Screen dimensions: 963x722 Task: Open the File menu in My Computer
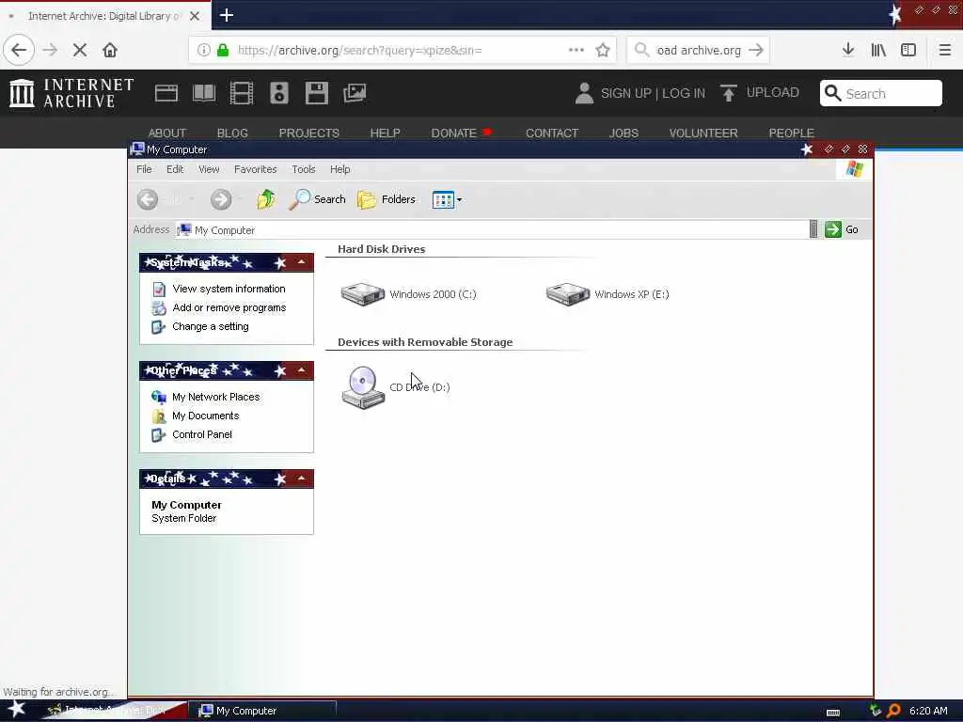click(144, 169)
